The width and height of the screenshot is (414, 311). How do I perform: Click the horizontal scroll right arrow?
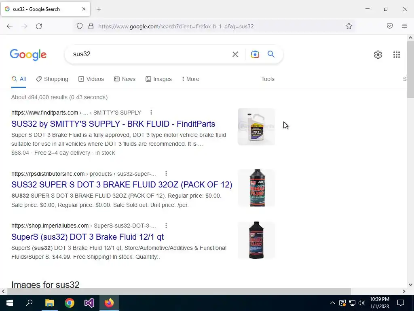pos(404,291)
